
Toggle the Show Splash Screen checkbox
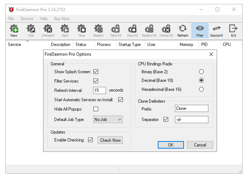click(96, 72)
